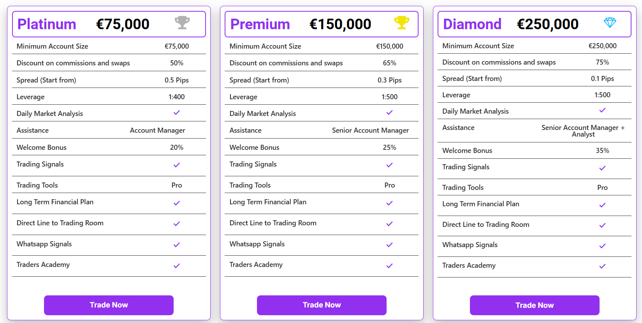
Task: Click the Diamond €250,000 header price
Action: coord(547,24)
